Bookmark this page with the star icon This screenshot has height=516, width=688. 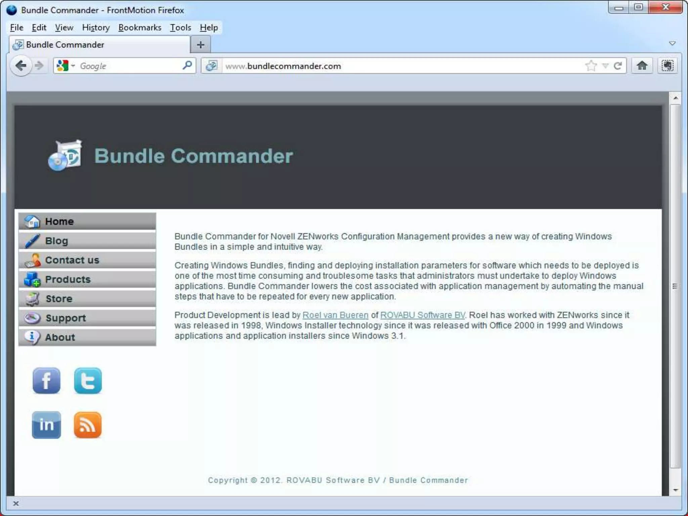[591, 66]
